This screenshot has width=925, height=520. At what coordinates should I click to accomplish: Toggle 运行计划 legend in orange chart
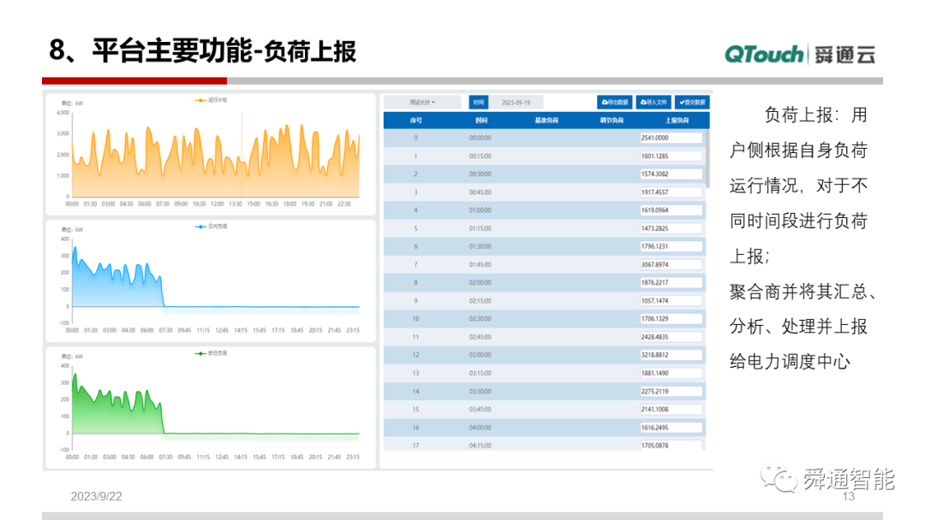212,100
